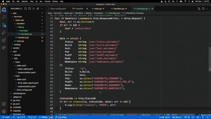Expand the vendor folder
This screenshot has width=211, height=119.
[16, 48]
